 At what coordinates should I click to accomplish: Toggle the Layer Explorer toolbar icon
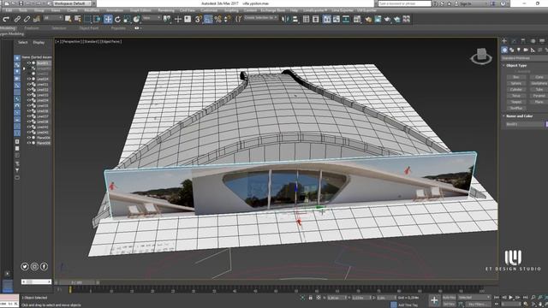coord(316,19)
